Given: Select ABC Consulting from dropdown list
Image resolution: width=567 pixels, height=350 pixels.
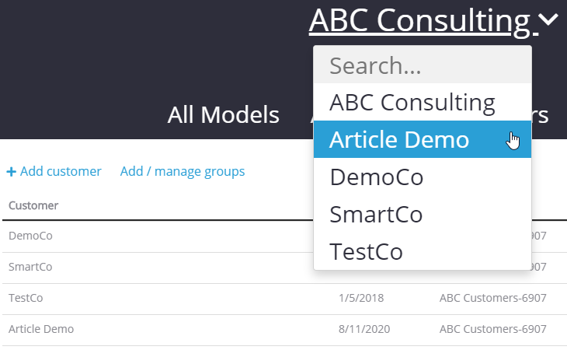Looking at the screenshot, I should pos(423,102).
